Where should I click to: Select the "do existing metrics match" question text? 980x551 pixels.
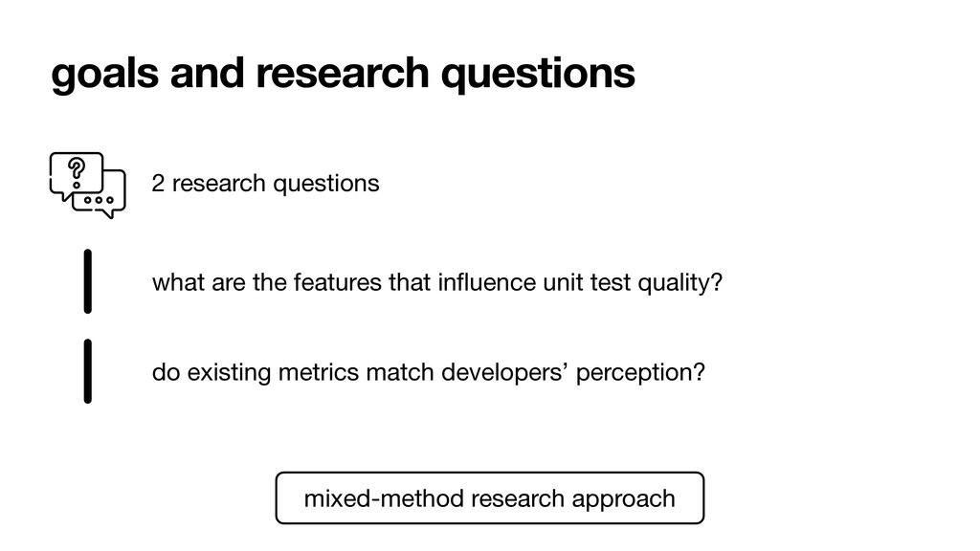pos(428,373)
